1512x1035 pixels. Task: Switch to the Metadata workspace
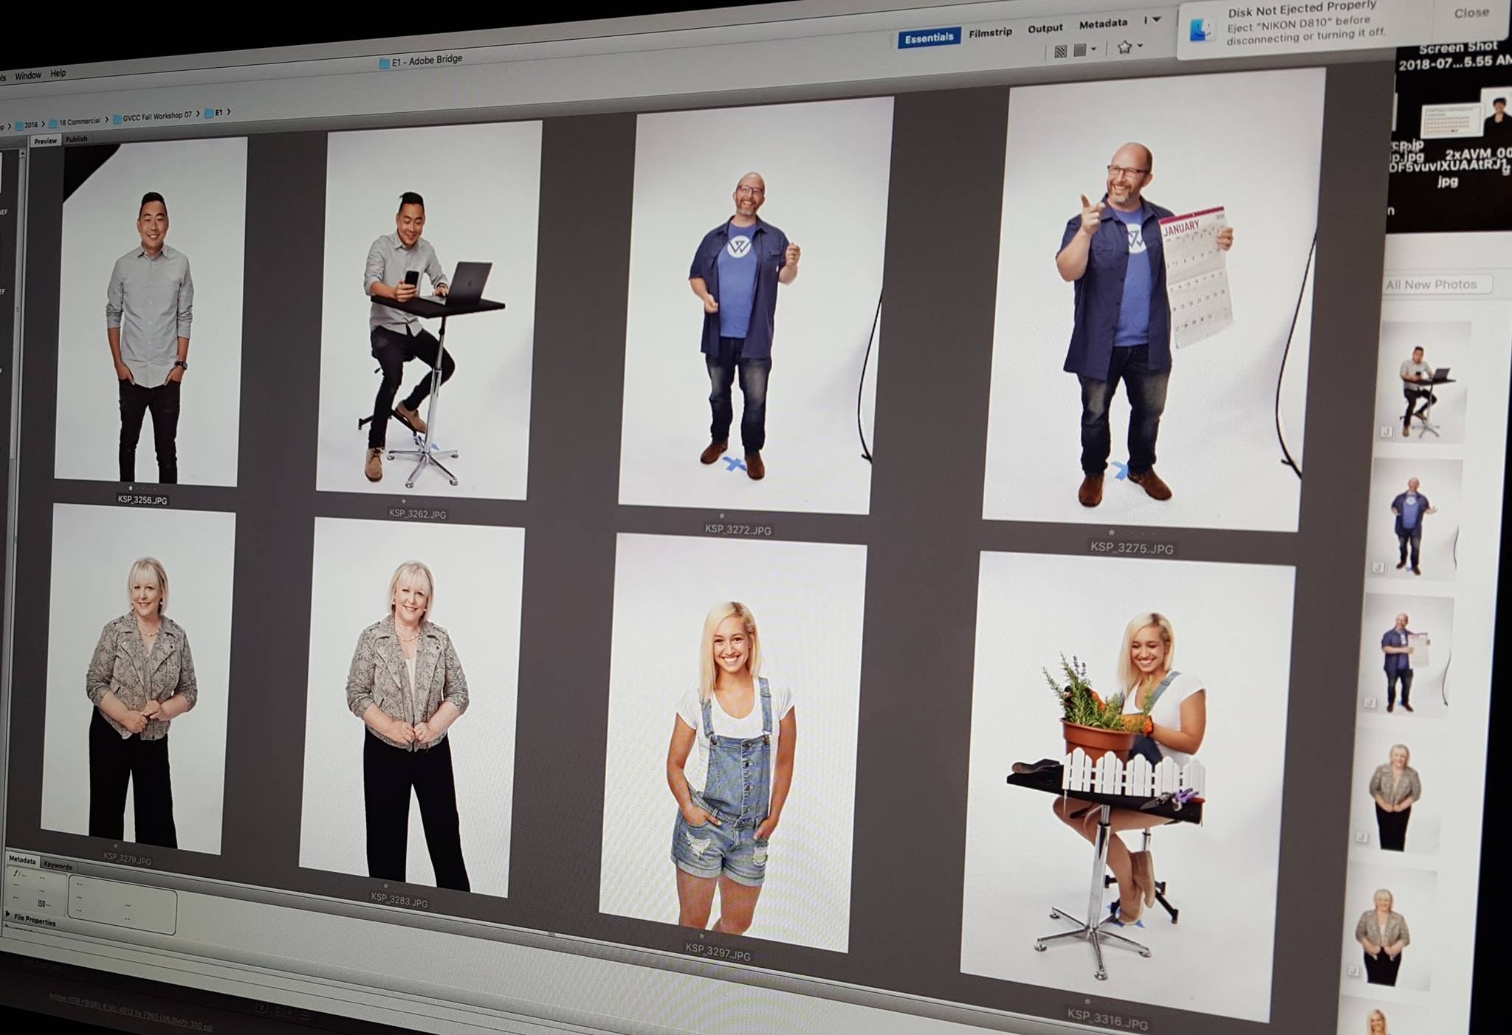click(1103, 24)
